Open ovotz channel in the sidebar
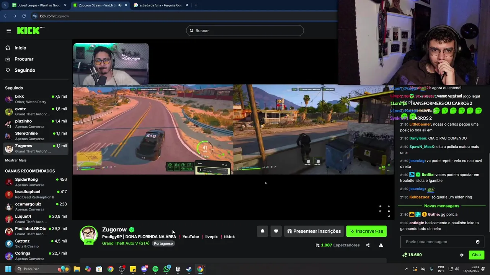 (x=36, y=112)
